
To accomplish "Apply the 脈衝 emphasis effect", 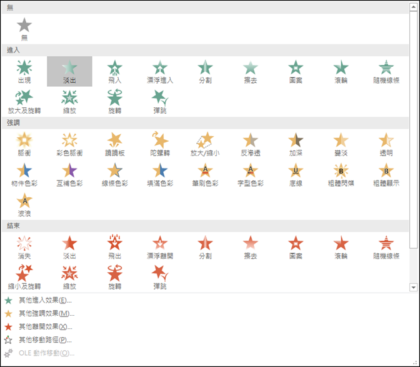I will (x=24, y=144).
